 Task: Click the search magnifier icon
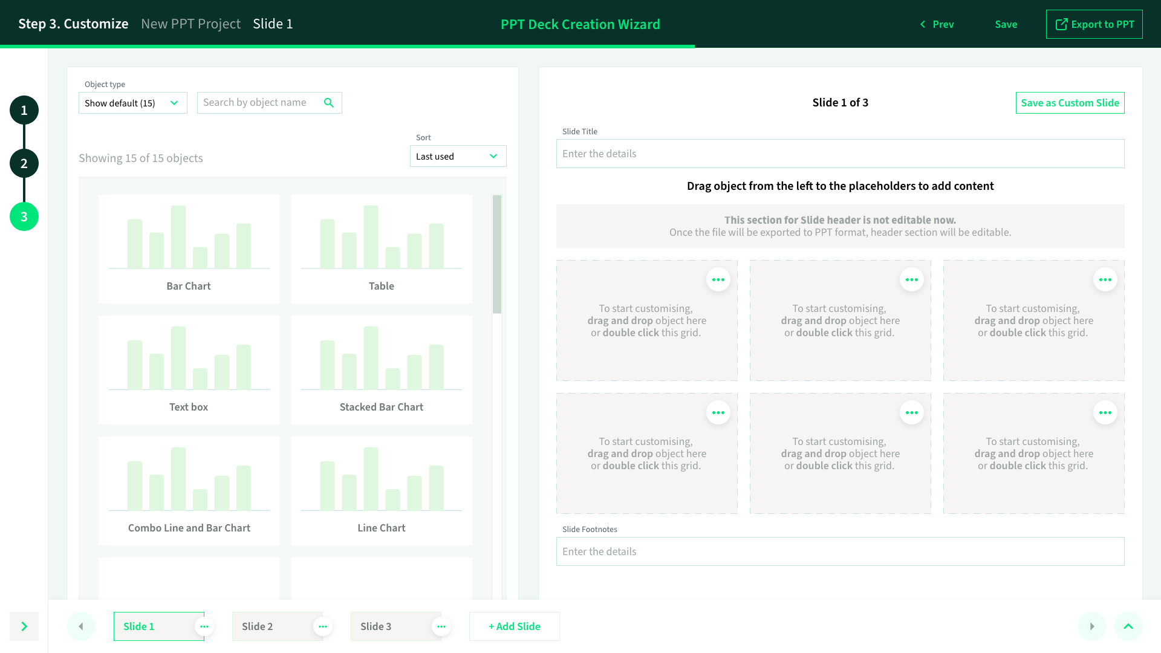[328, 103]
